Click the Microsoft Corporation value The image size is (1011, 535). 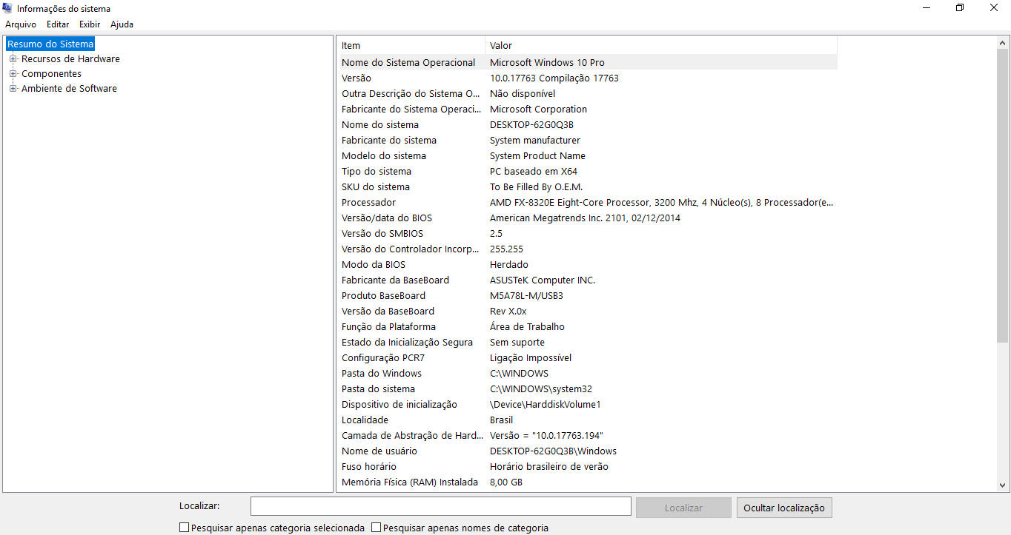pos(539,110)
